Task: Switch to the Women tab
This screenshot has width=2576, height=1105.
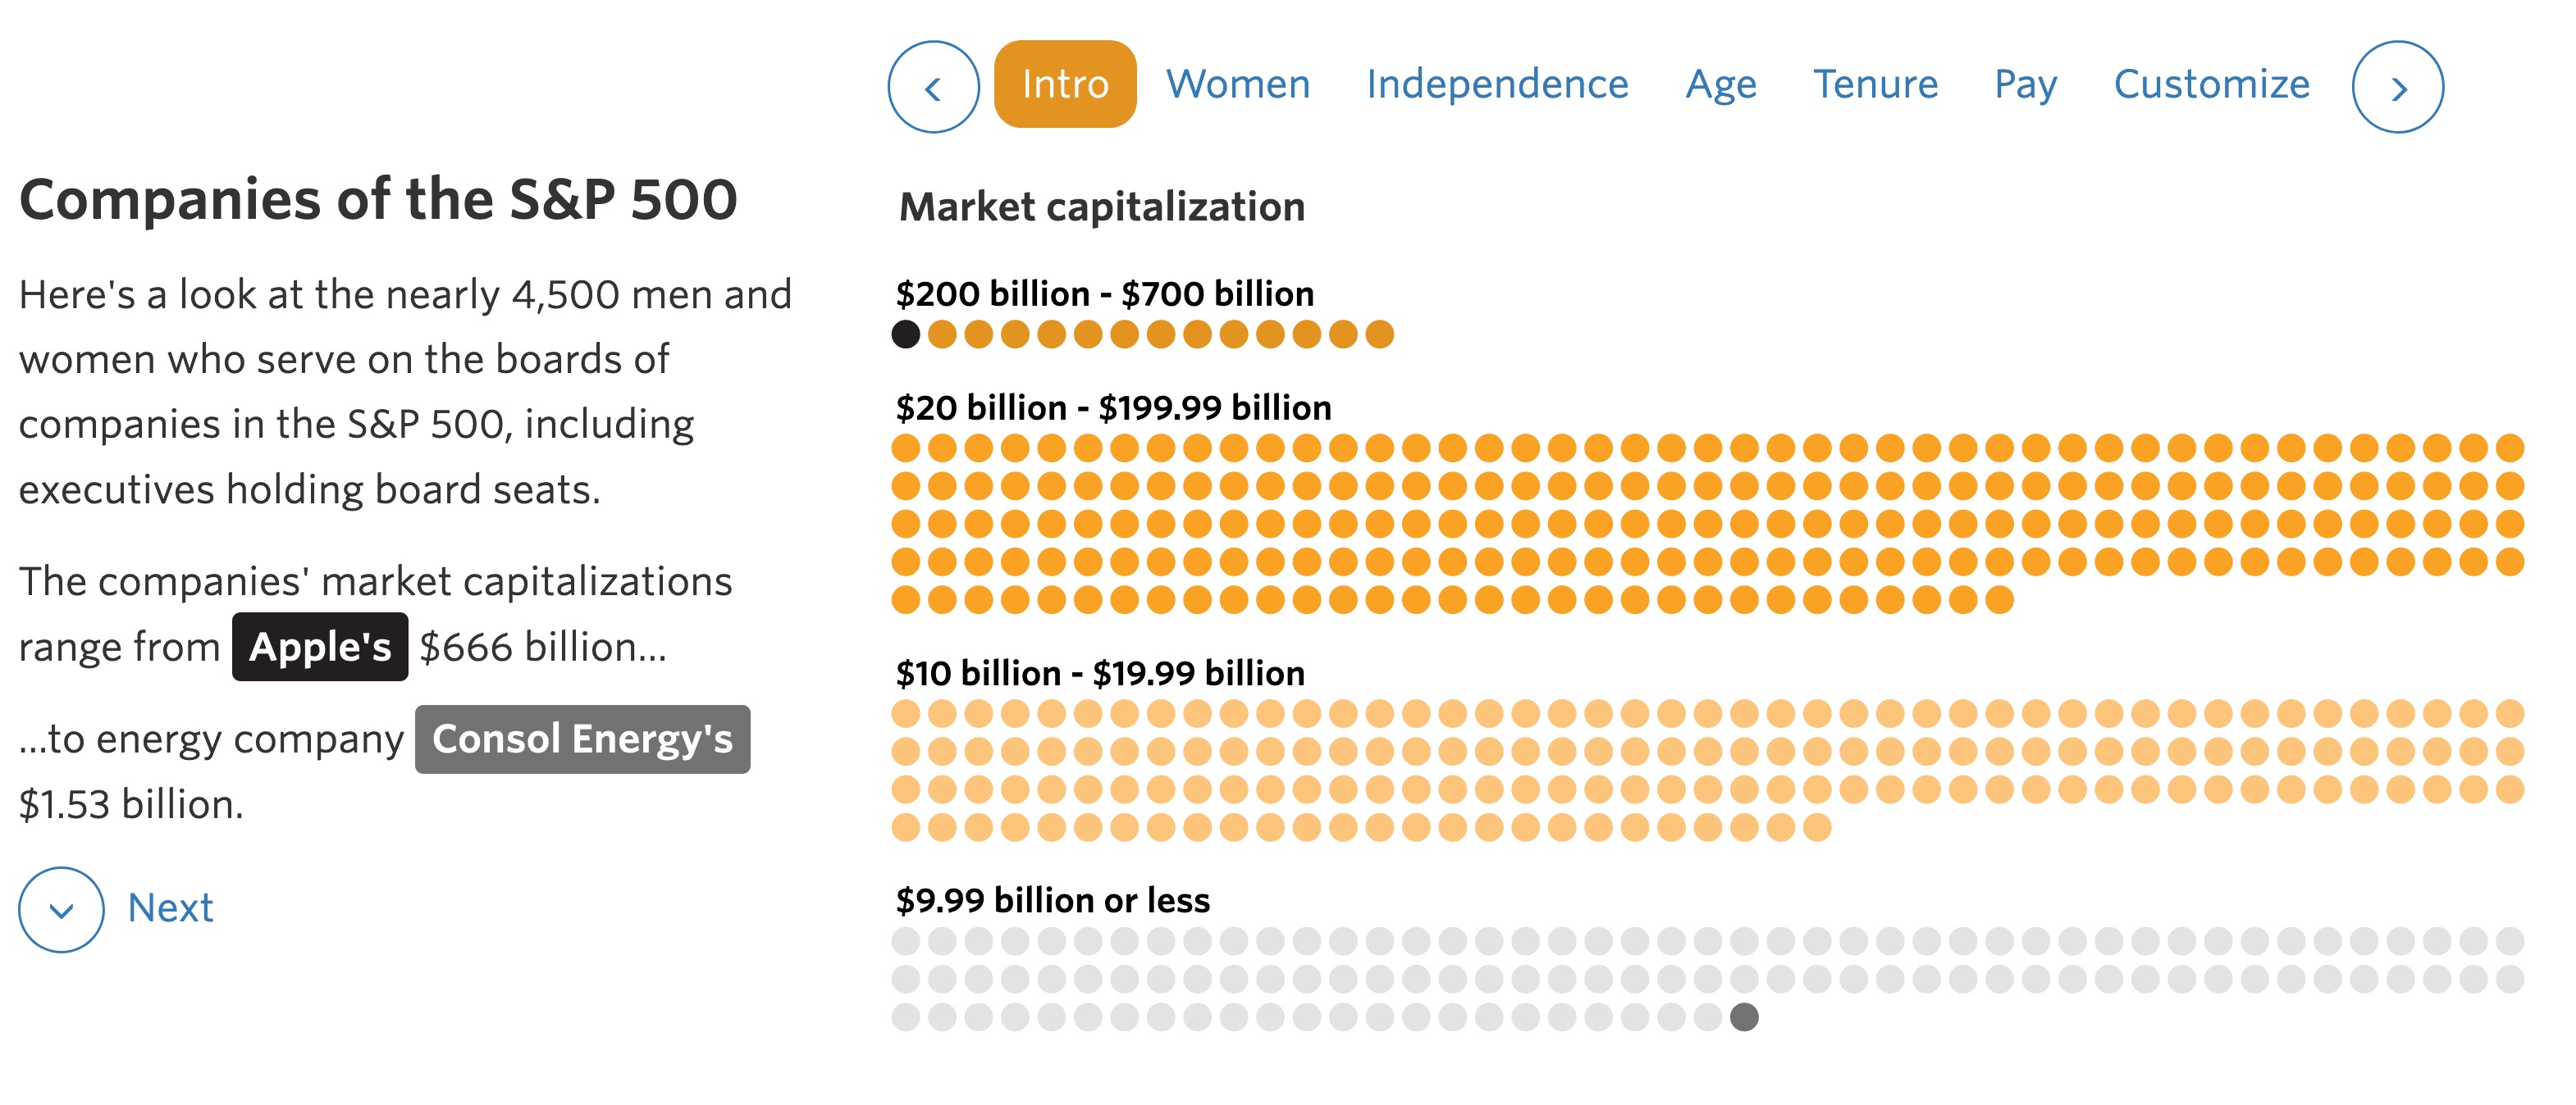Action: (x=1238, y=85)
